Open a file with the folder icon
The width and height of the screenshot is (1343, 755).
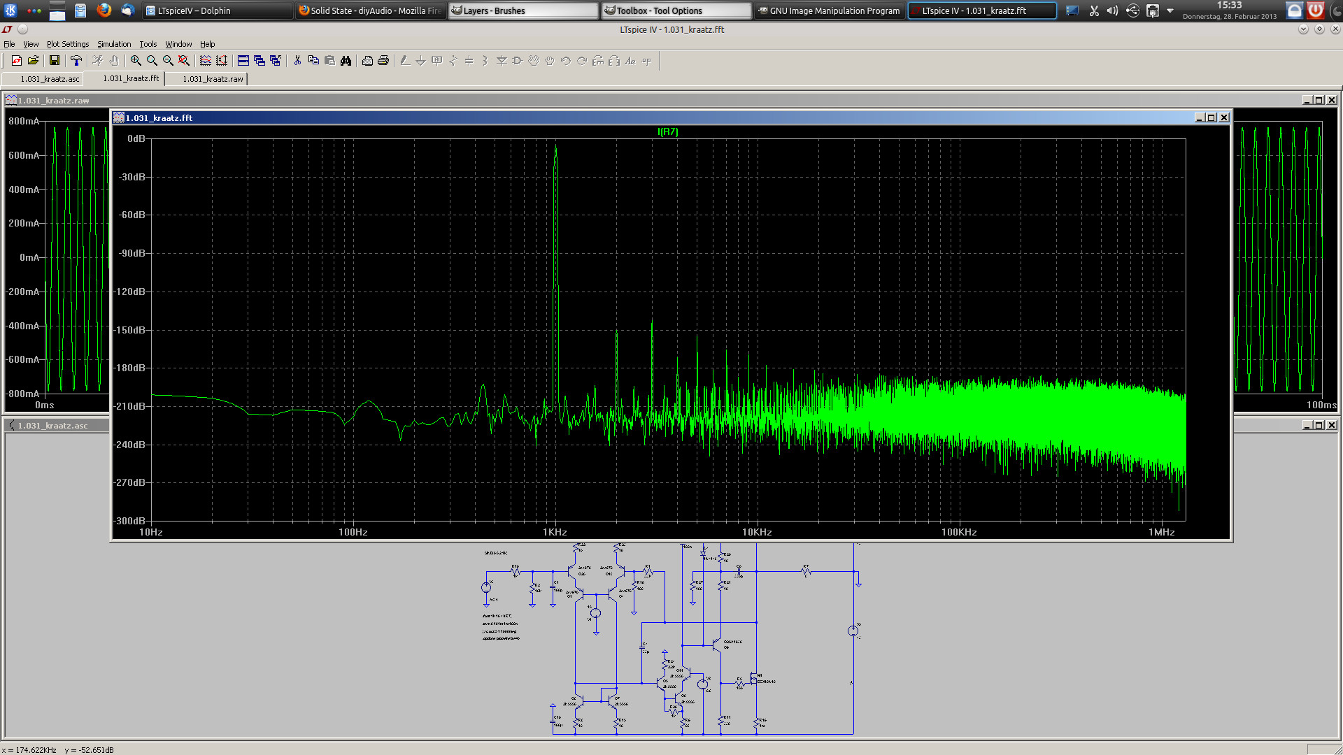click(33, 61)
